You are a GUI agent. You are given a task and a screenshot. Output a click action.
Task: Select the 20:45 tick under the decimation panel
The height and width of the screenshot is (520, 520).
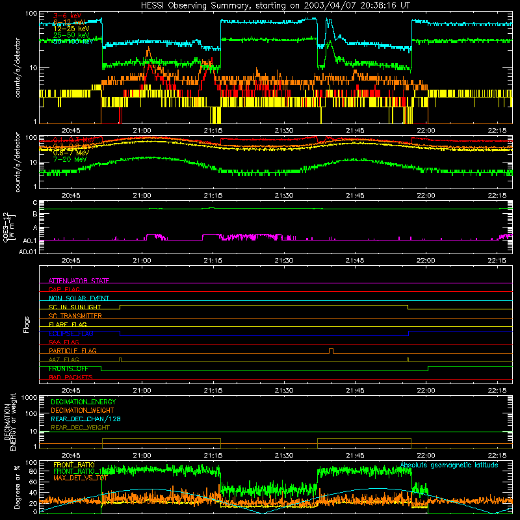(x=71, y=456)
